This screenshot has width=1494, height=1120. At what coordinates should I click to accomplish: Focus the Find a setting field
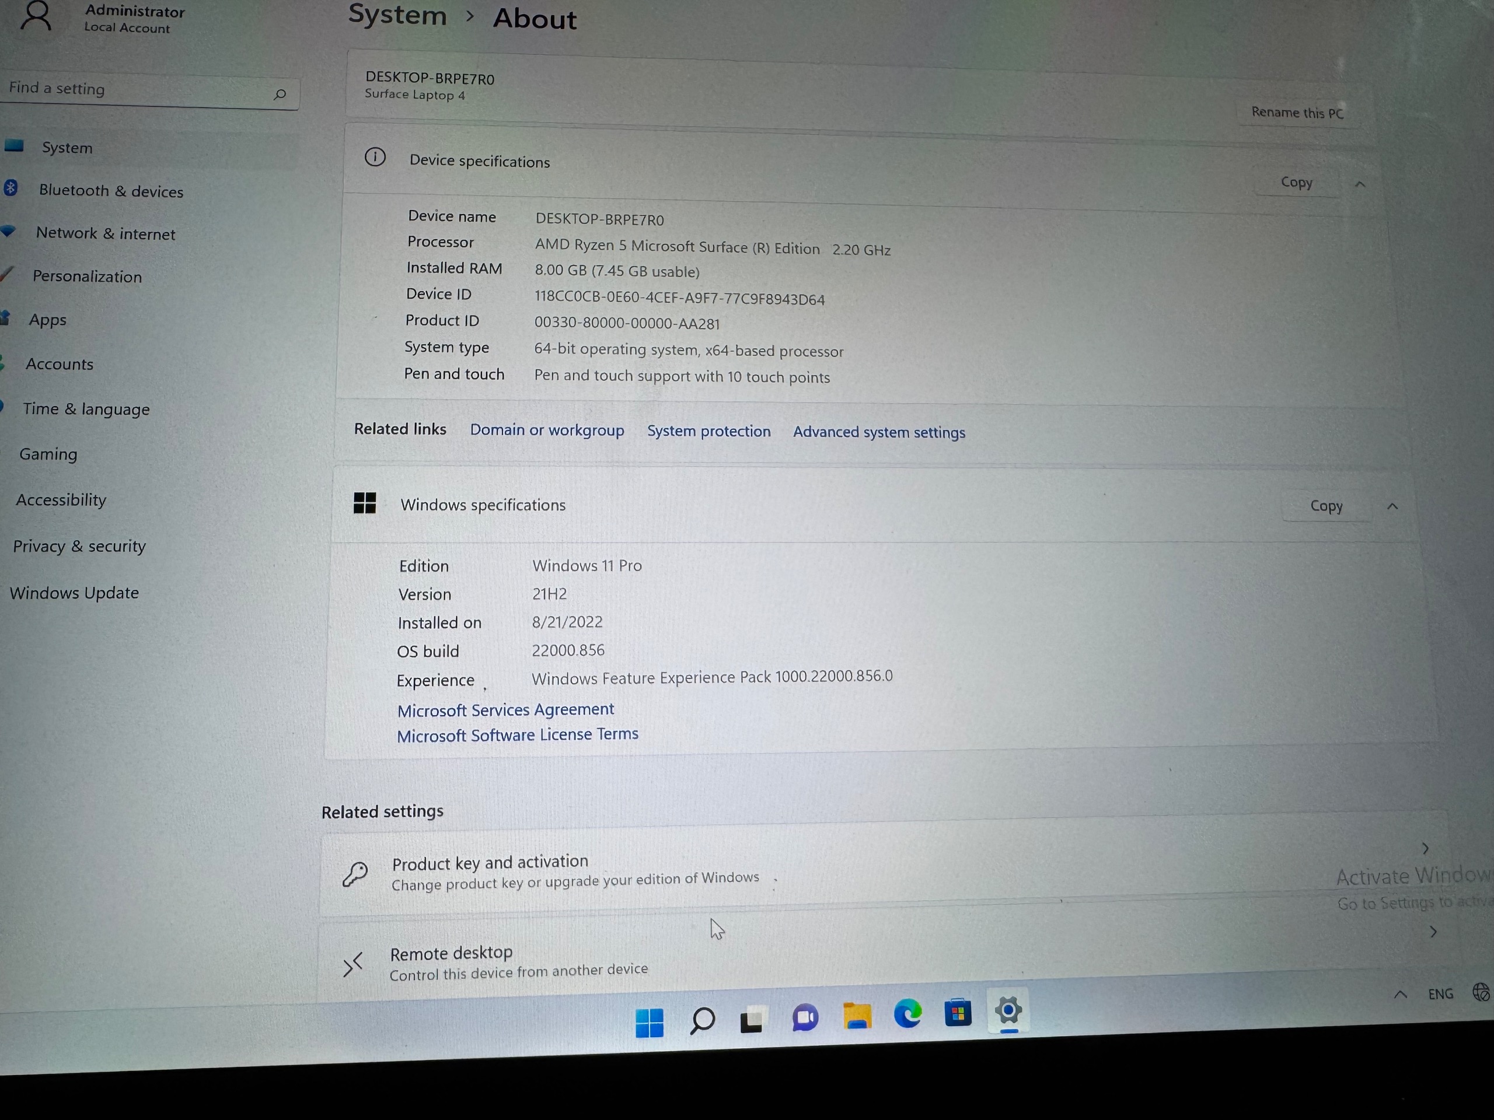pos(149,91)
